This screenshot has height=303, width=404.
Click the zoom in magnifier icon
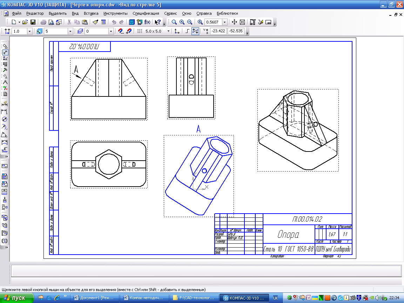[182, 22]
